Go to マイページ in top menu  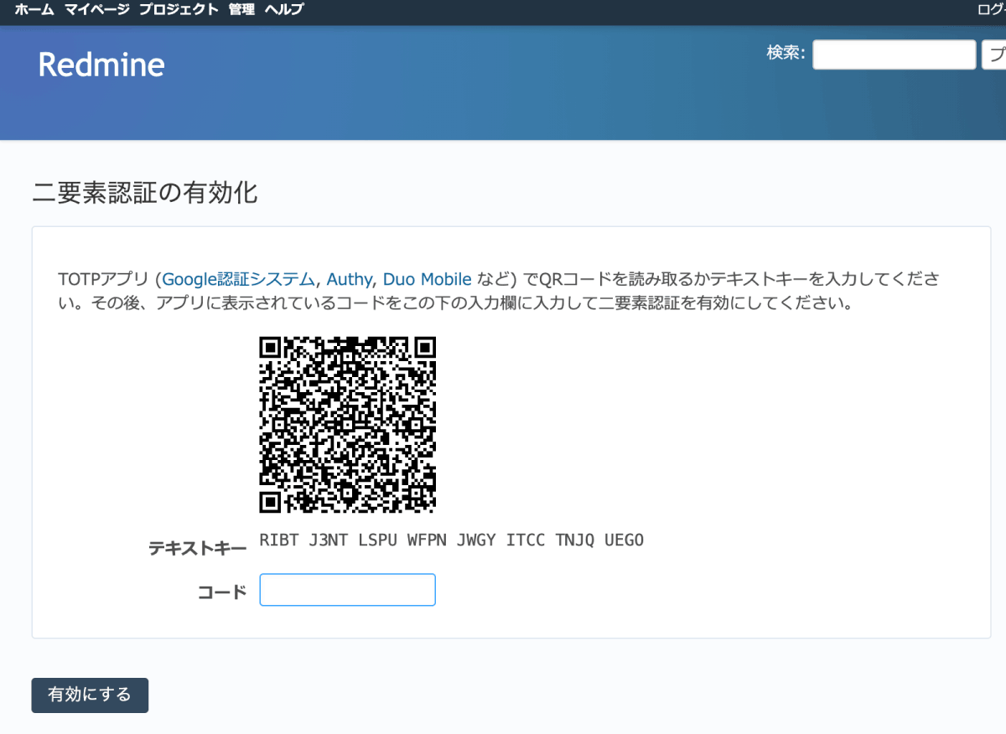pos(97,10)
